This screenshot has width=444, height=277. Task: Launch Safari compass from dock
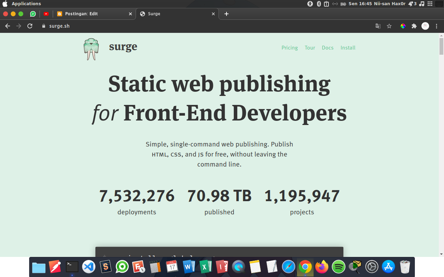tap(289, 267)
